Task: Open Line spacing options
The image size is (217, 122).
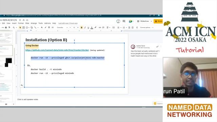Action: [x=114, y=27]
